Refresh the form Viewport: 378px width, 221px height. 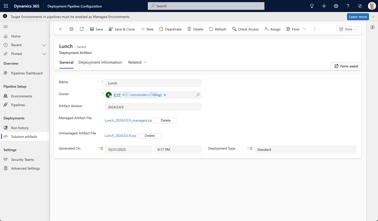(218, 29)
